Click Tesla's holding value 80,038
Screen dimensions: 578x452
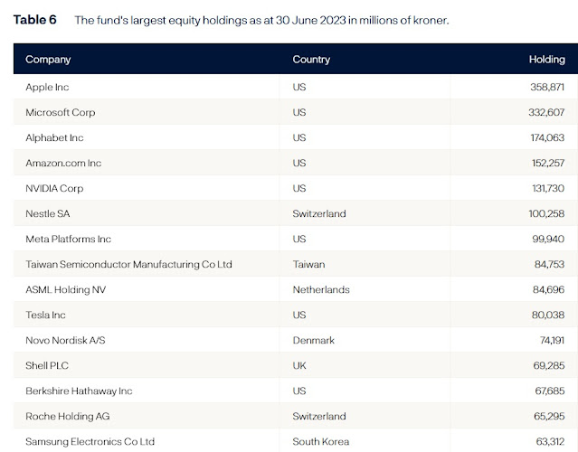click(548, 315)
